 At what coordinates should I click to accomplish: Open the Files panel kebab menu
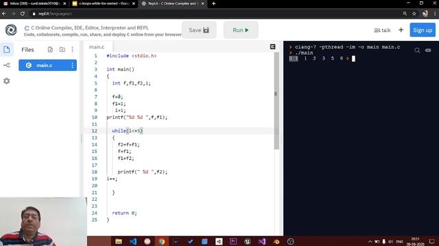(x=73, y=50)
